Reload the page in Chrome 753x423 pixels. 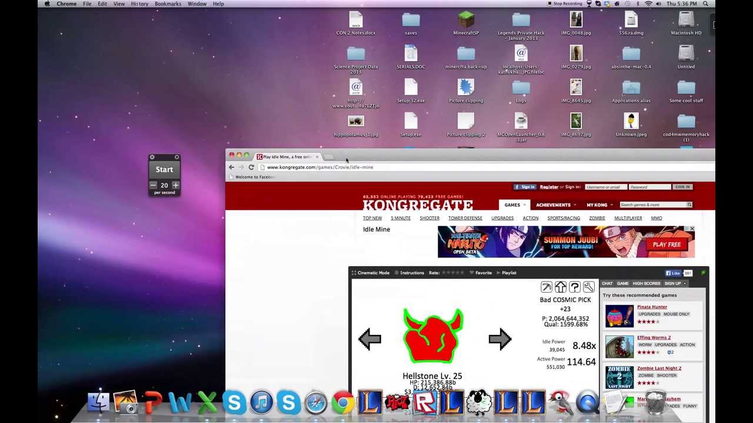click(x=251, y=167)
